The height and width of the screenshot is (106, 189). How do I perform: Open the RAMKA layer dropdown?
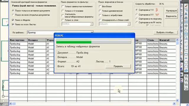point(92,24)
